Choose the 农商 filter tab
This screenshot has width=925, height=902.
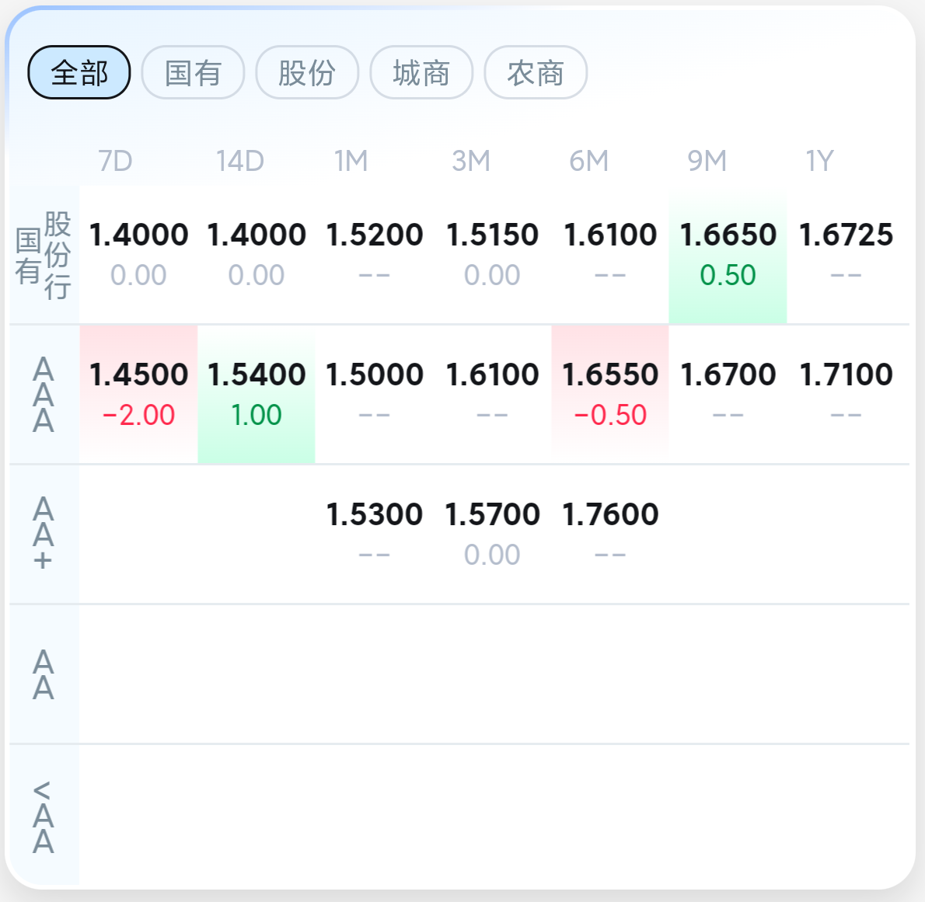pyautogui.click(x=536, y=73)
